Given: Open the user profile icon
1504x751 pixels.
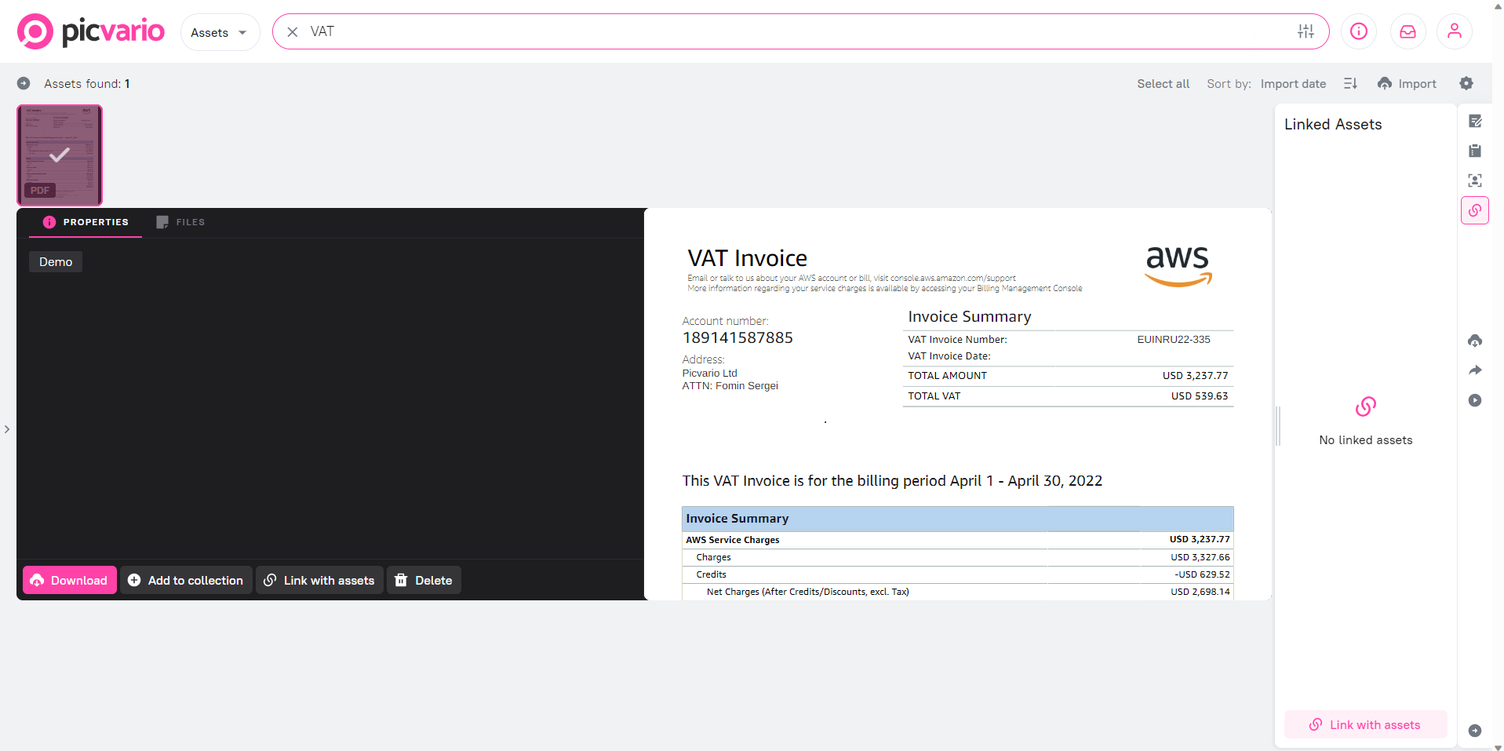Looking at the screenshot, I should pyautogui.click(x=1455, y=31).
